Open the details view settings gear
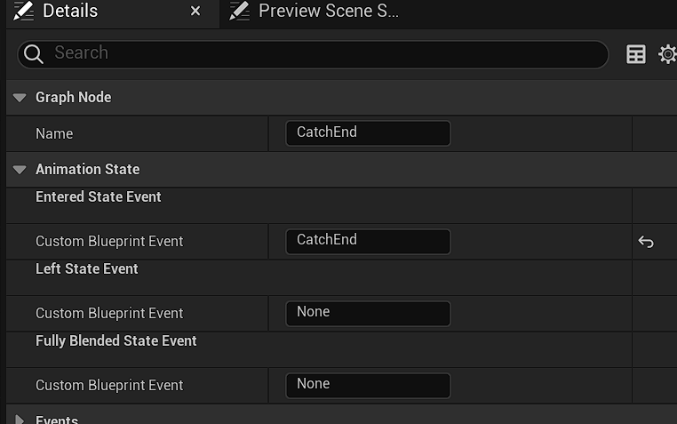Screen dimensions: 677x424 click(x=667, y=54)
